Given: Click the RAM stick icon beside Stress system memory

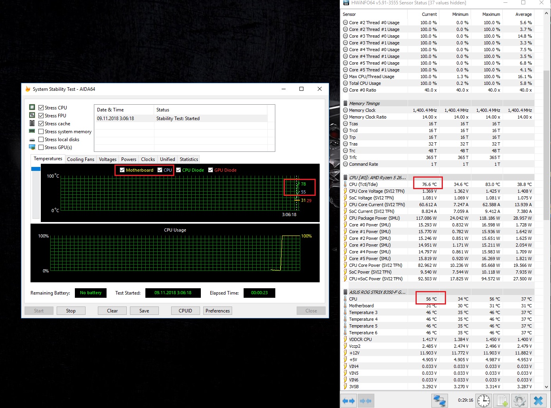Looking at the screenshot, I should pyautogui.click(x=32, y=131).
